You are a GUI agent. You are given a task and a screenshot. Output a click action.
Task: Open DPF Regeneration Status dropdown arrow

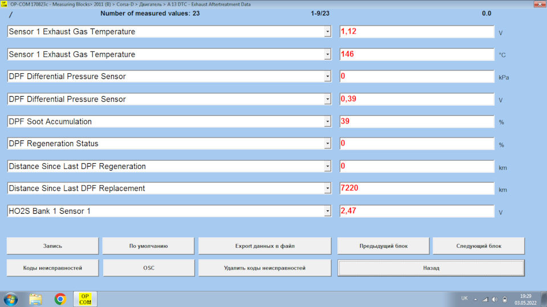tap(327, 143)
